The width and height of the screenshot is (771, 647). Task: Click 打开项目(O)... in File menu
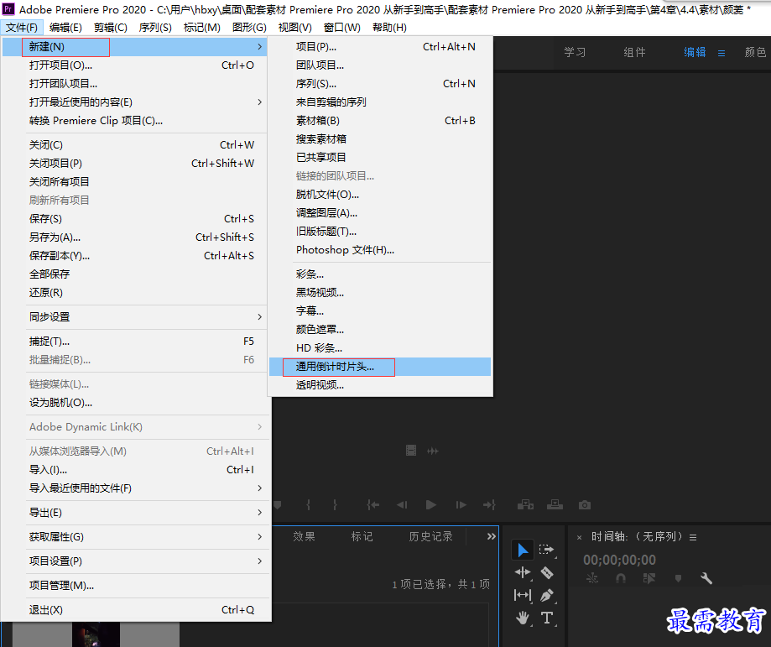(x=135, y=65)
